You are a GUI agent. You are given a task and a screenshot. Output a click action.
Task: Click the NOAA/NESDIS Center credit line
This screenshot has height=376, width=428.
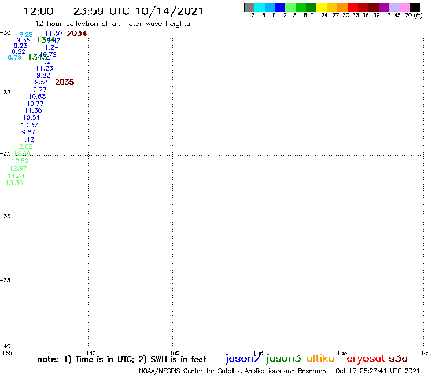tap(233, 371)
